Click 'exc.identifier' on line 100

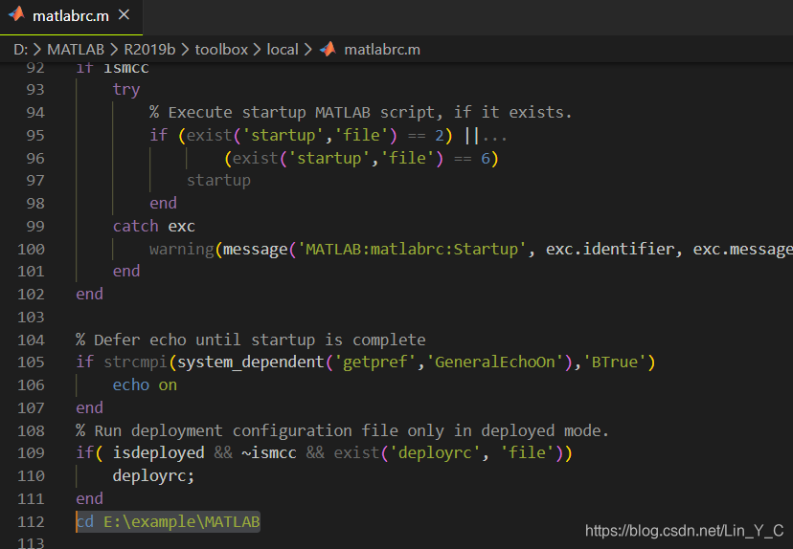(609, 249)
